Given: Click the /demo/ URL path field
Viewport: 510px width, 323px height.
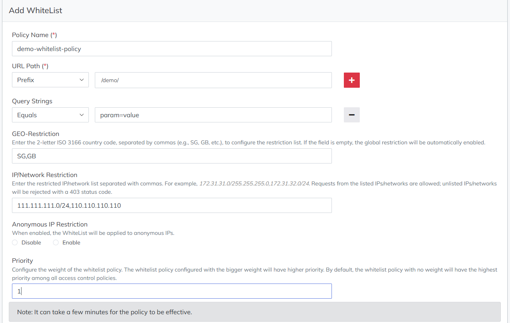Looking at the screenshot, I should pos(213,80).
